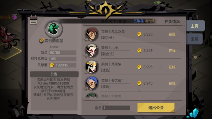This screenshot has height=119, width=212.
Task: Select avatar of member 小小、
Action: [x=92, y=51]
